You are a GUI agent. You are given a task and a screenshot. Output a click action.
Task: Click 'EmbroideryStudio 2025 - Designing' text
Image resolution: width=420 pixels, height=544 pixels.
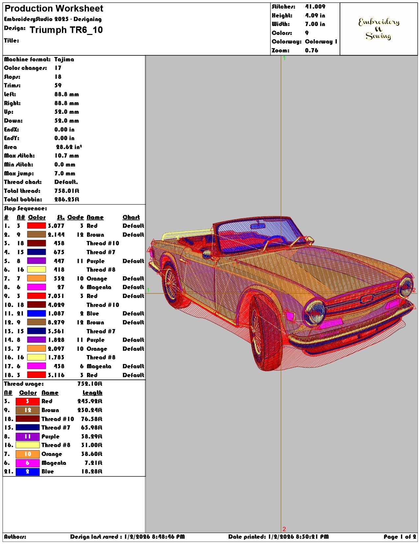click(53, 19)
